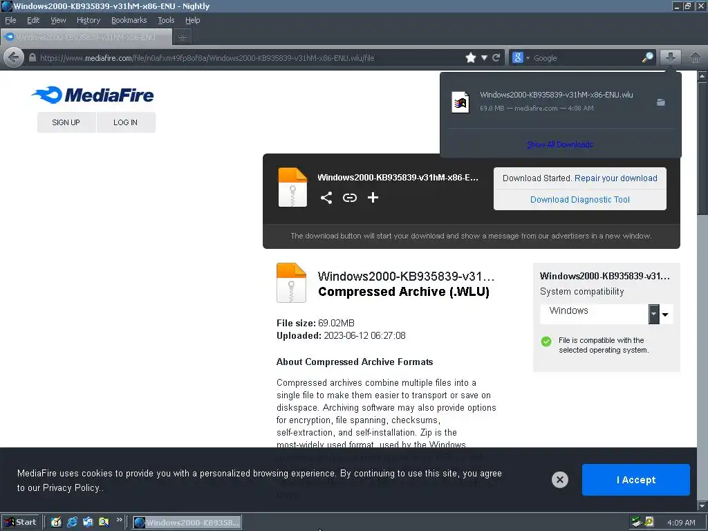This screenshot has height=531, width=708.
Task: Click the copy link chain icon
Action: 349,197
